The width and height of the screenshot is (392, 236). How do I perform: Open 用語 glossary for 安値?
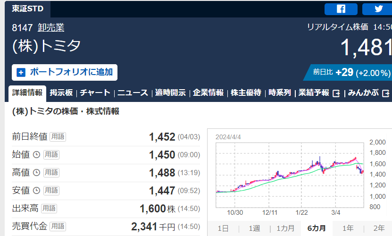[x=51, y=191]
